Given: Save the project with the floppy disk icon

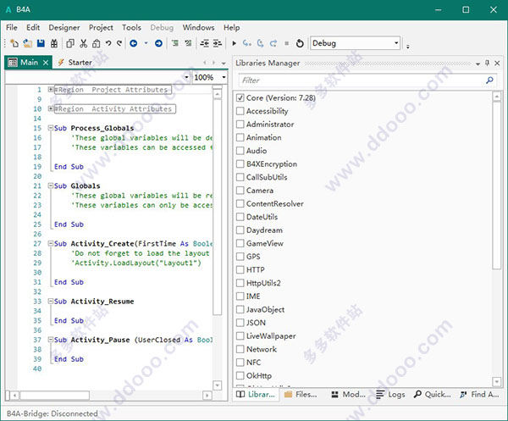Looking at the screenshot, I should [41, 43].
